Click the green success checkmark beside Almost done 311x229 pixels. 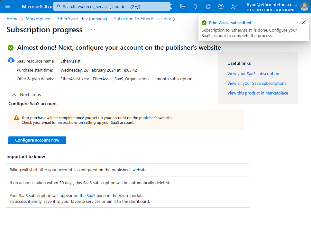pyautogui.click(x=11, y=48)
